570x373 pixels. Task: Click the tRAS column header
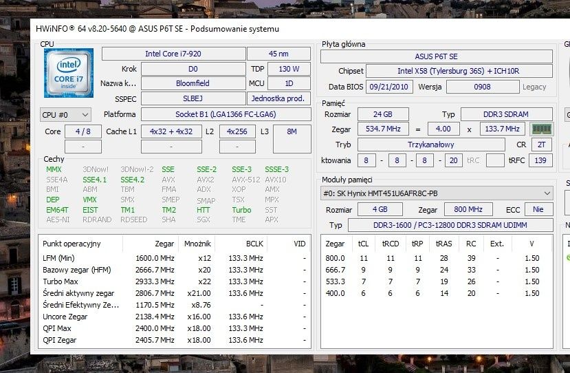coord(444,244)
